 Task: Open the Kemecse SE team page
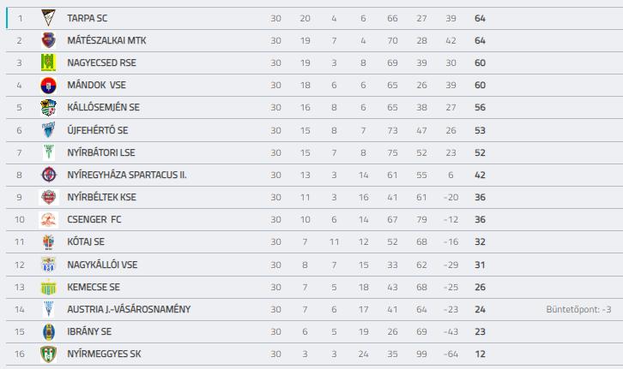(94, 287)
